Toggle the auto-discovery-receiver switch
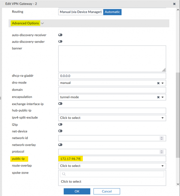The image size is (180, 196). [60, 35]
